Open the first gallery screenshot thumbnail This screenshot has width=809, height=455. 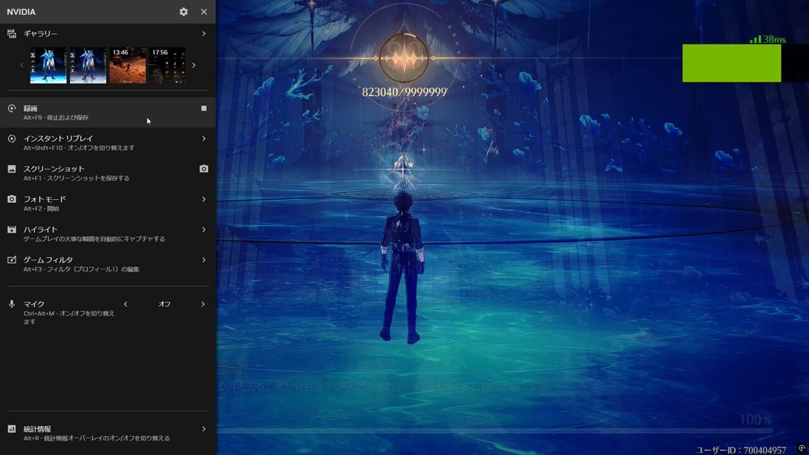click(x=48, y=65)
